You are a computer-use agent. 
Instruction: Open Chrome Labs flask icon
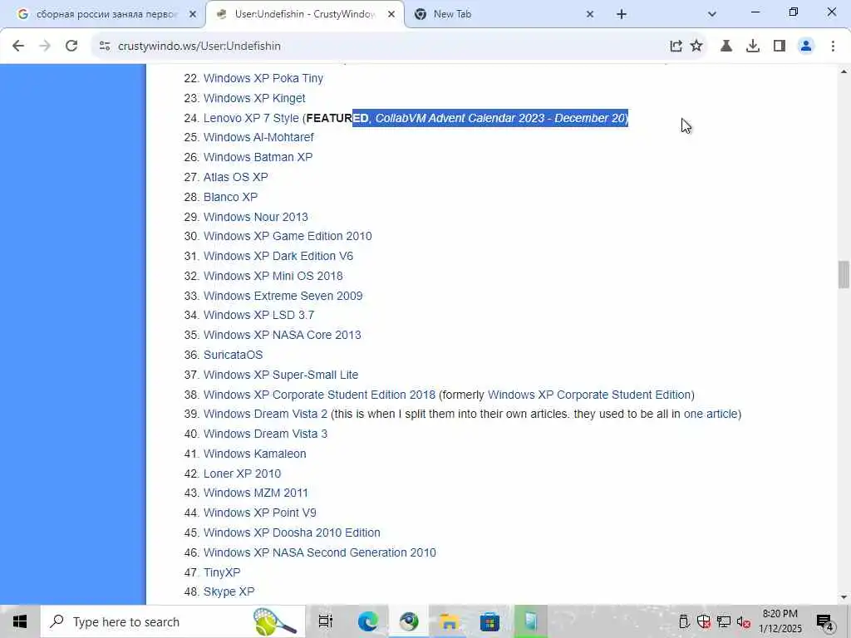tap(726, 47)
